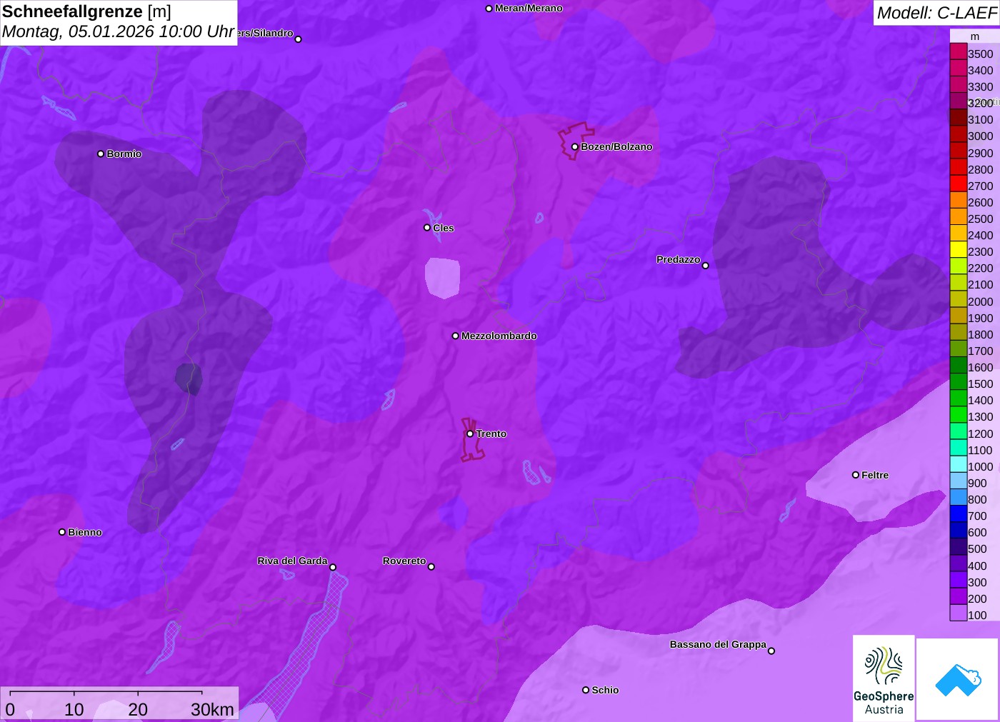Viewport: 1000px width, 722px height.
Task: Click the Modell: C-LAEF label
Action: click(x=936, y=13)
